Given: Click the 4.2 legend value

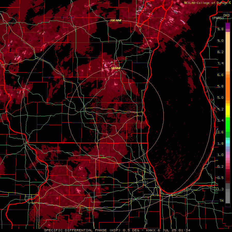Looking at the screenshot, I should (220, 109).
